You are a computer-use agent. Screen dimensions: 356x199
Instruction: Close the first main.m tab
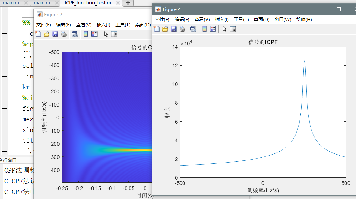[26, 3]
